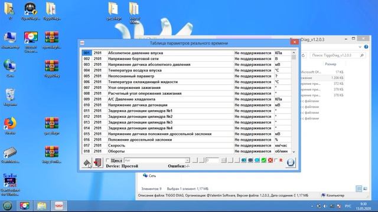
Task: Open the Сеть desktop icon
Action: coord(10,68)
